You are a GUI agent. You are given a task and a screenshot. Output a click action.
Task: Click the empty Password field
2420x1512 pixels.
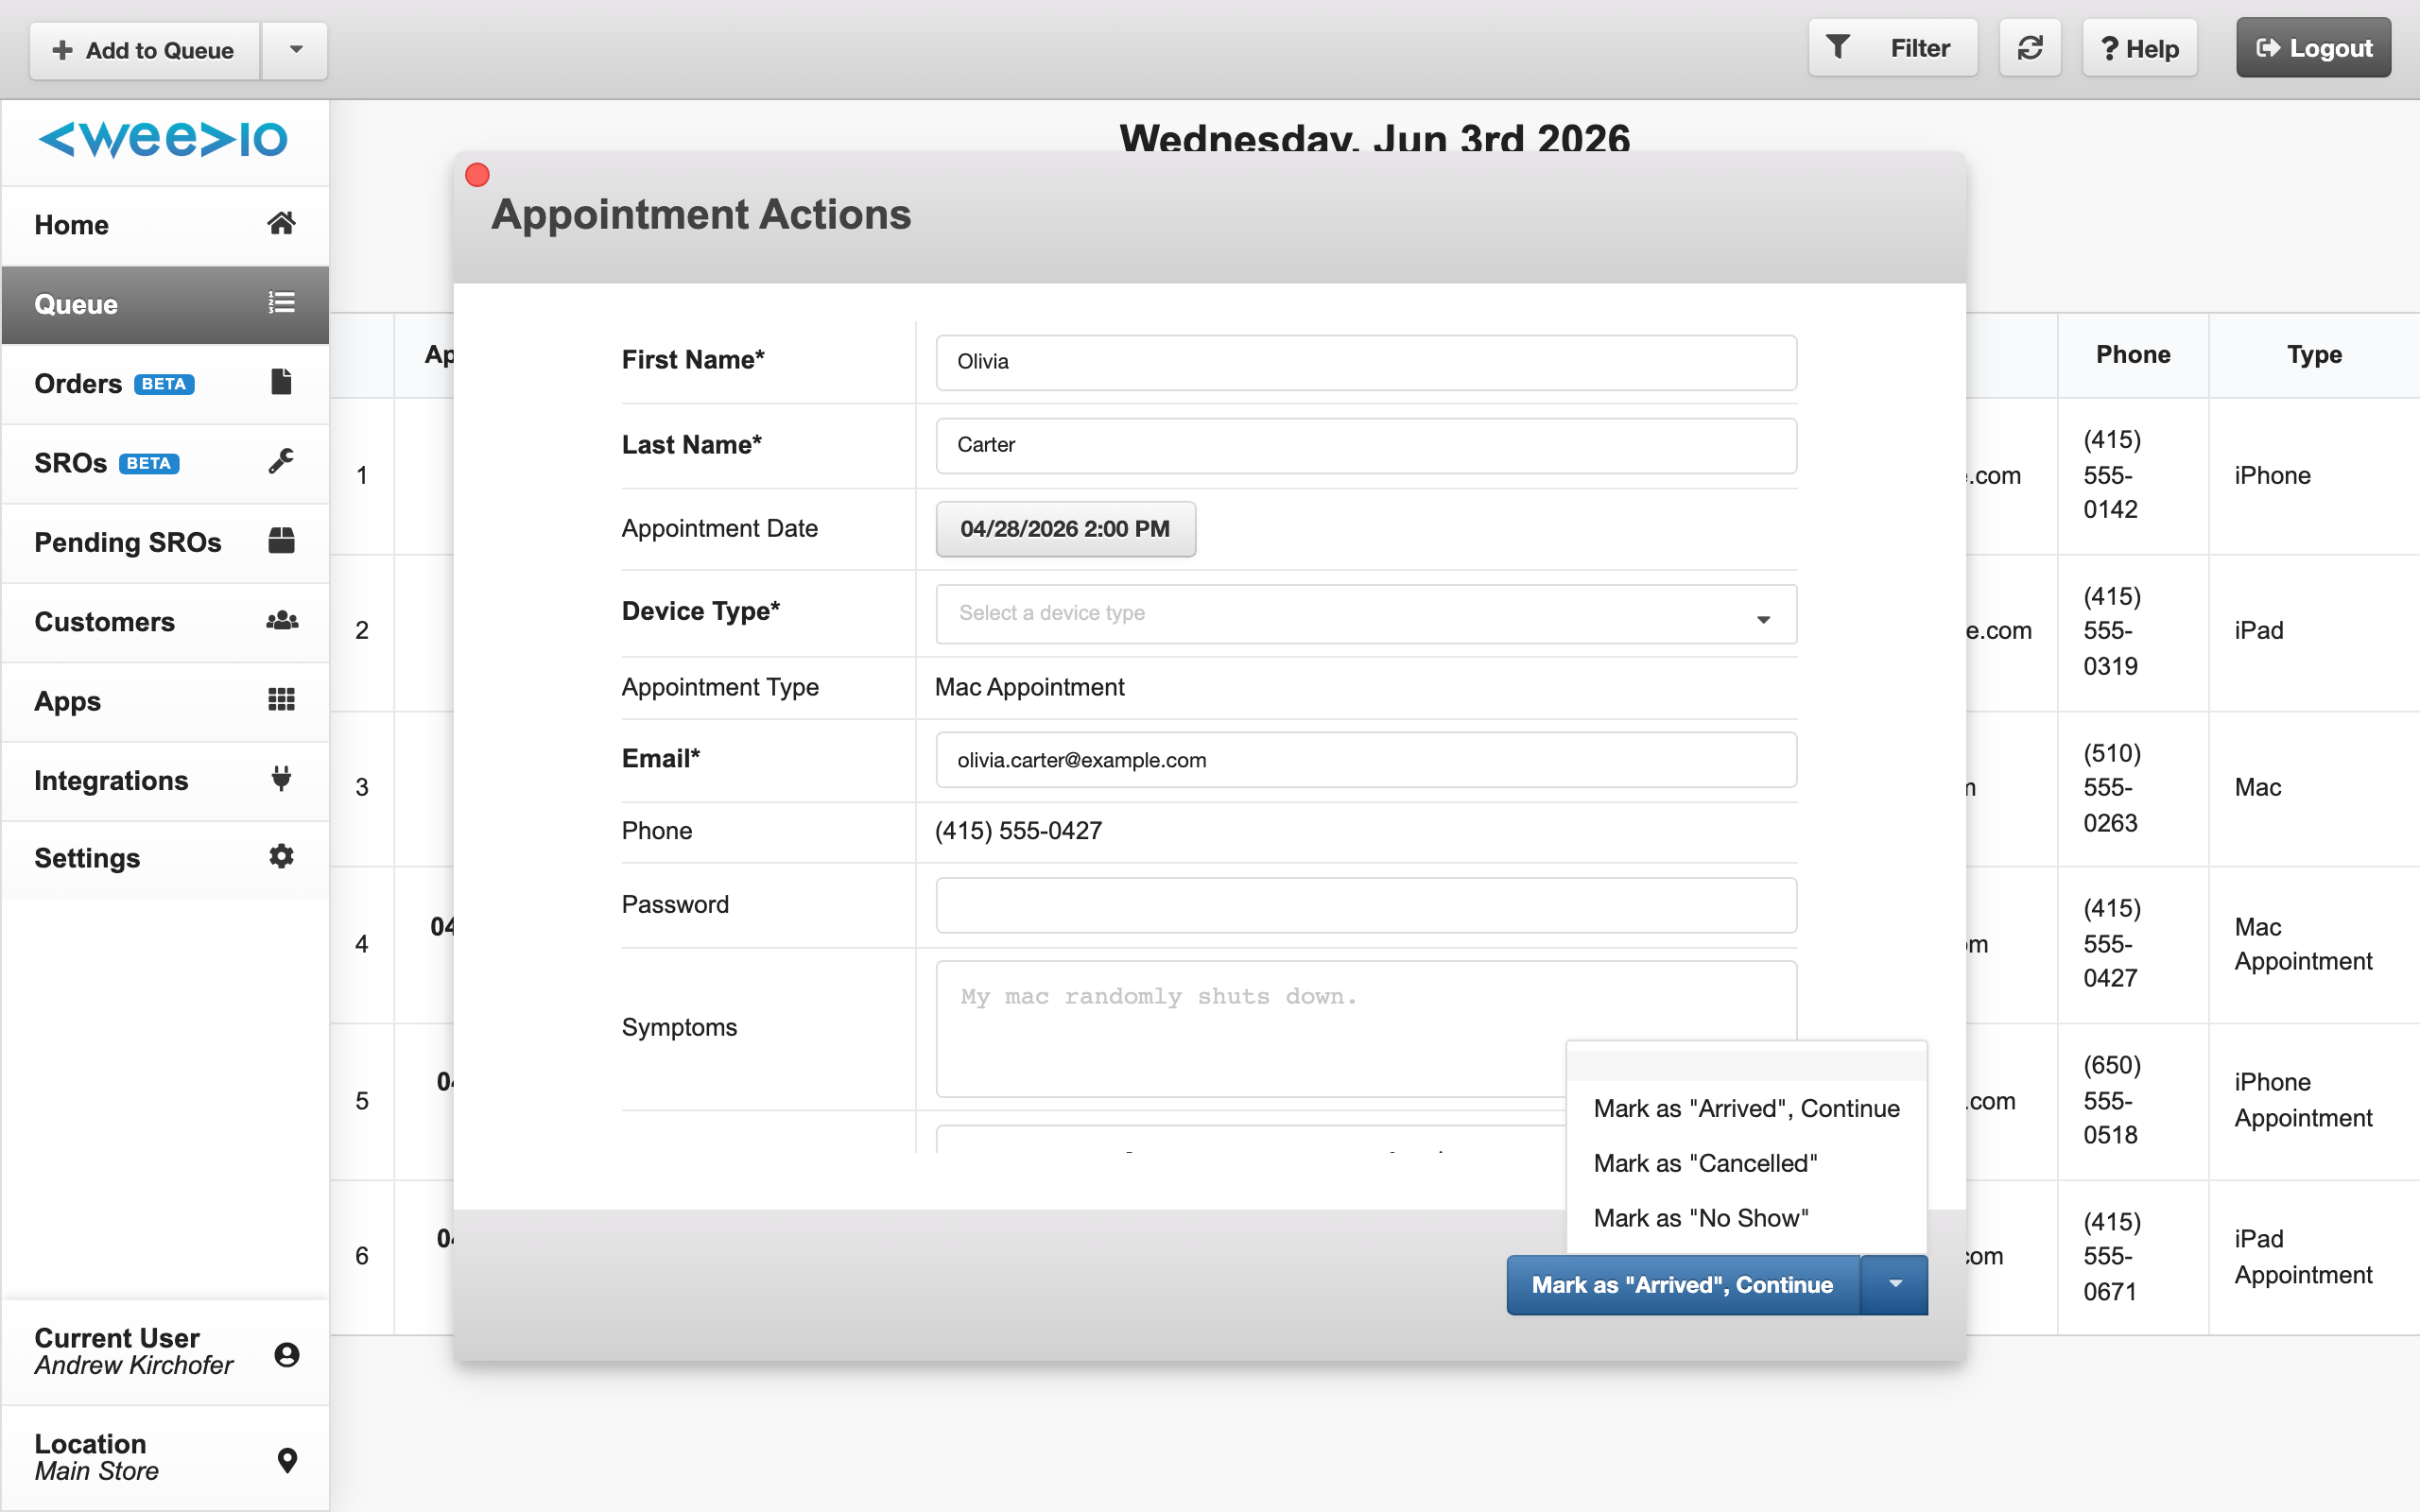[1365, 905]
